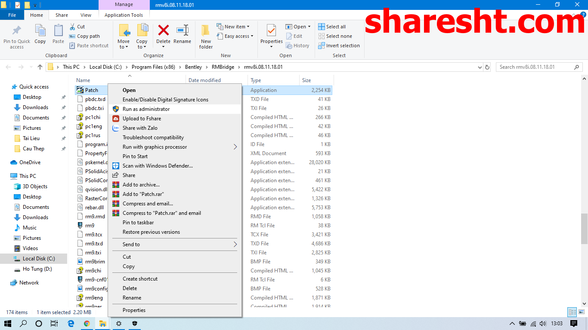Screen dimensions: 588x330
Task: Open the Application Tools tab
Action: click(124, 15)
